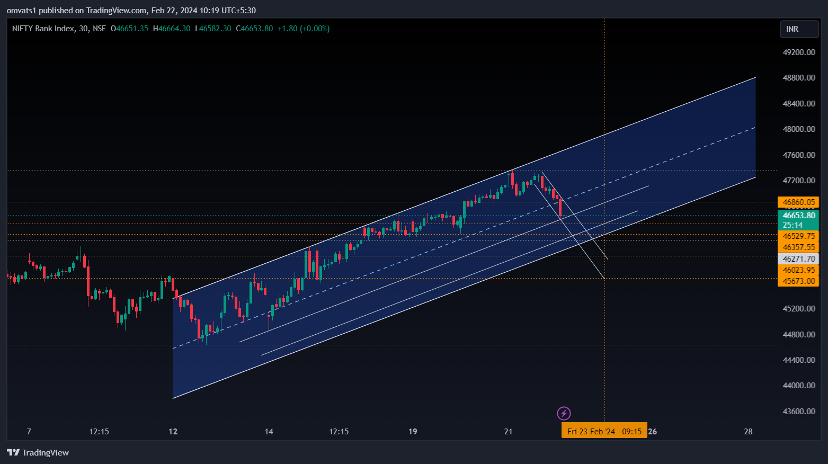Click the TradingView logo
This screenshot has height=464, width=828.
point(38,452)
